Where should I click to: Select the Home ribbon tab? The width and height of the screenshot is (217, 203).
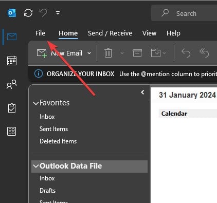tap(68, 33)
